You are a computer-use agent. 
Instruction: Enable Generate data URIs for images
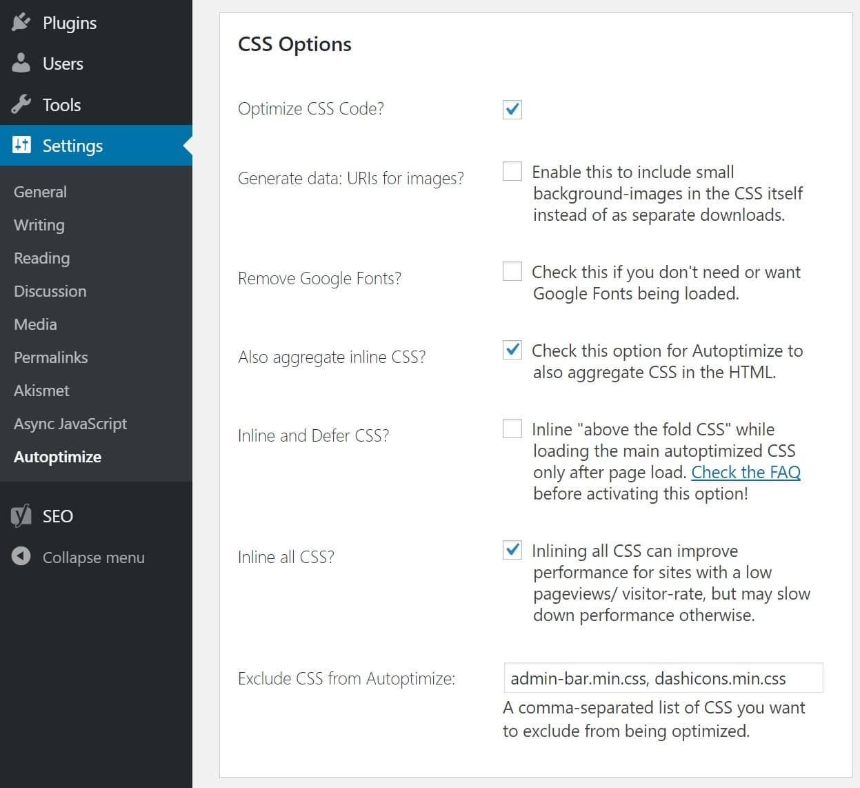[x=512, y=171]
